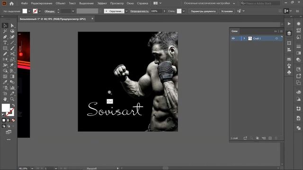Screen dimensions: 303x170
Task: Toggle visibility eye of Слой 1
Action: (x=233, y=38)
